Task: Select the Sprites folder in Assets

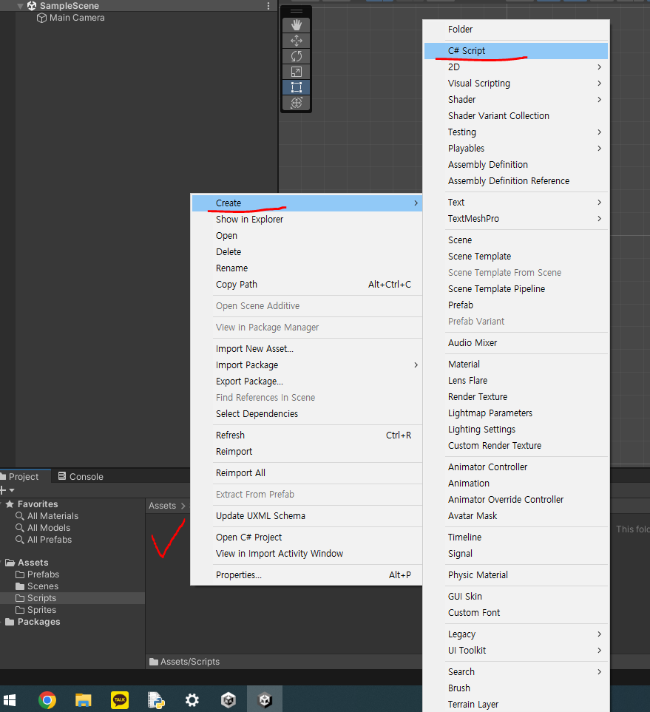Action: (x=41, y=610)
